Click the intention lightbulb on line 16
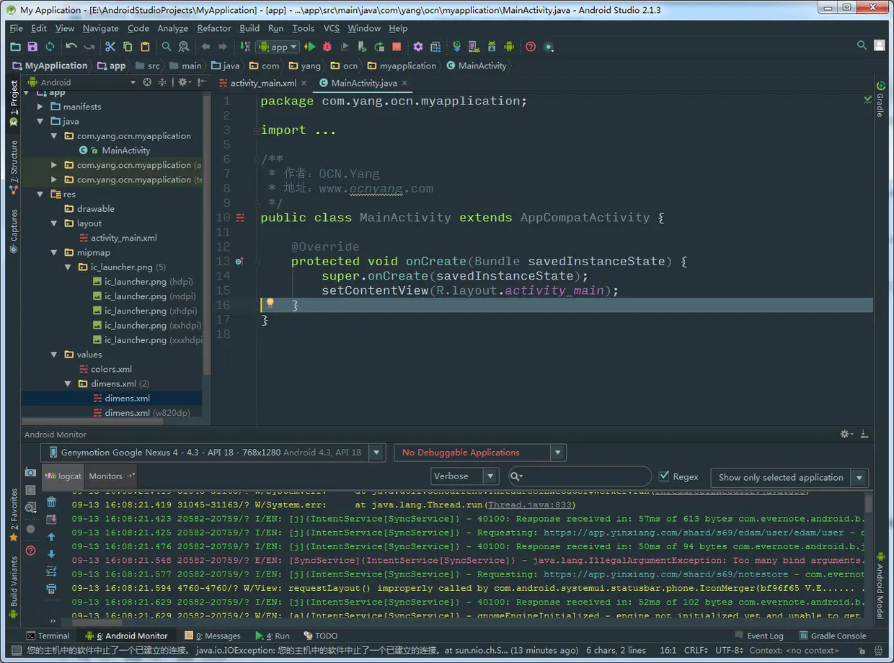Screen dimensions: 894x663 [270, 304]
